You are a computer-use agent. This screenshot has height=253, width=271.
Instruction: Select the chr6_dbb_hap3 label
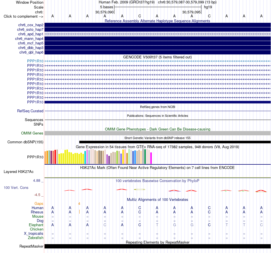pyautogui.click(x=31, y=48)
